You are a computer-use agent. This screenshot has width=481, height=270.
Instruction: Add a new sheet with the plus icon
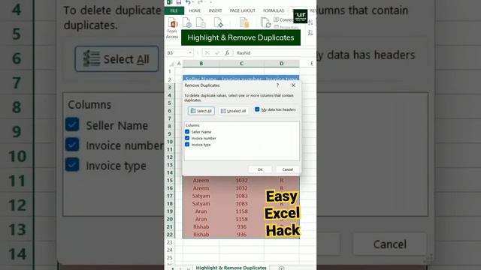281,268
